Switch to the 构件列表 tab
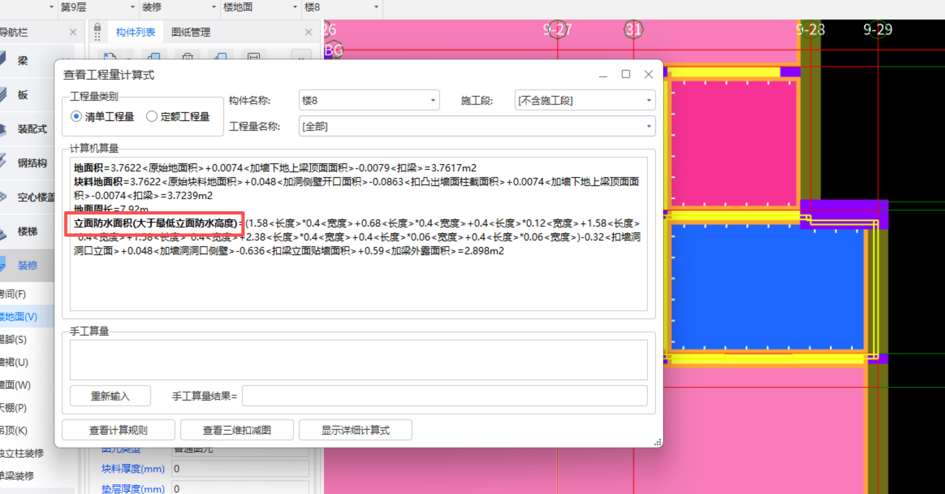This screenshot has width=945, height=494. coord(135,32)
